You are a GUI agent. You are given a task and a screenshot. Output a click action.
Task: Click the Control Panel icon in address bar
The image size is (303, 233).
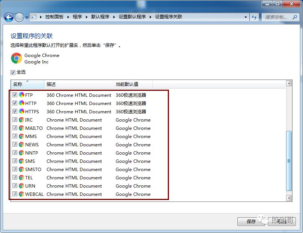click(34, 17)
